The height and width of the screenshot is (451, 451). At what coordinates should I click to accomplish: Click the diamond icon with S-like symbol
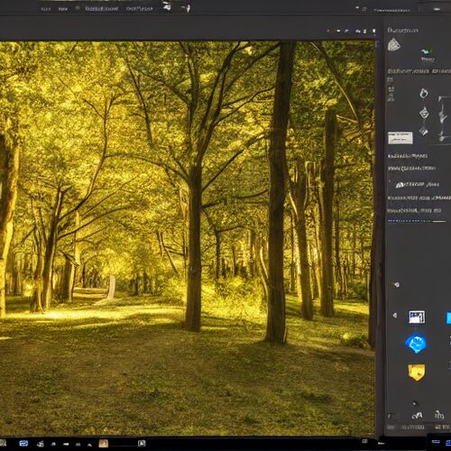coord(424,114)
